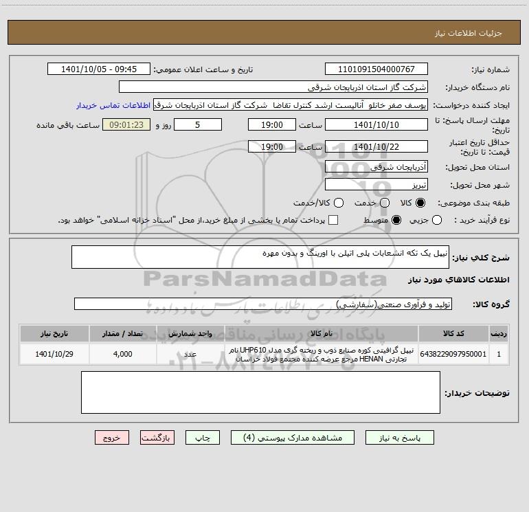Click the item code cell 643822909795000​1
Image resolution: width=529 pixels, height=512 pixels.
point(453,354)
